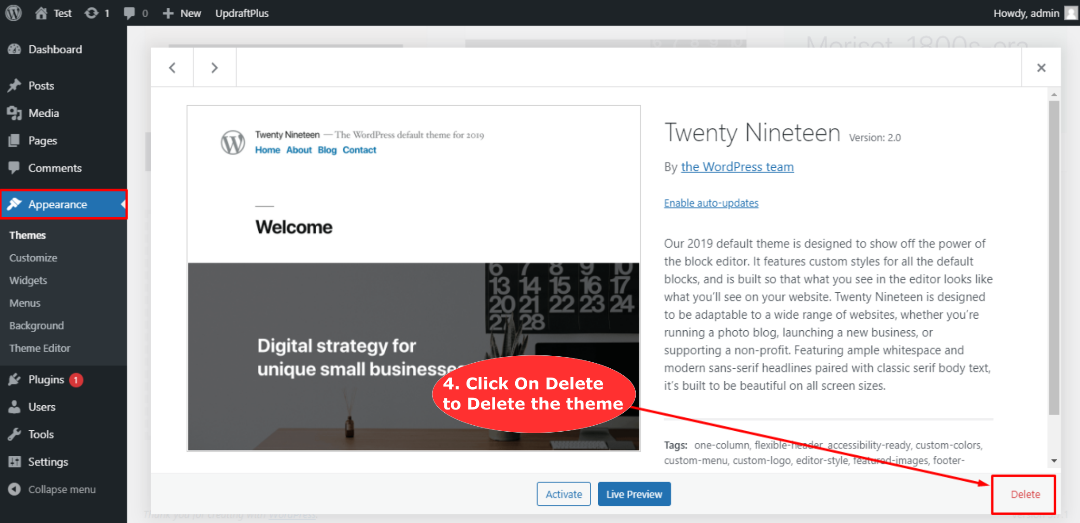
Task: Click the WordPress logo in admin bar
Action: pyautogui.click(x=13, y=13)
